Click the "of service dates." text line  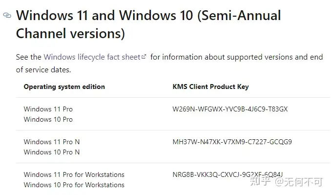(43, 70)
